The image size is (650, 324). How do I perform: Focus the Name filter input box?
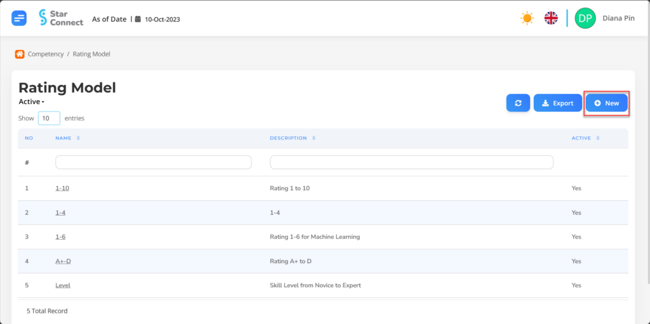click(x=154, y=162)
